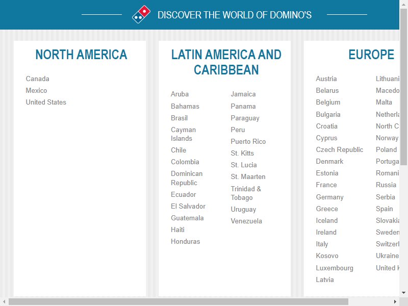Viewport: 408px width, 306px height.
Task: Click the Denmark link
Action: click(329, 161)
